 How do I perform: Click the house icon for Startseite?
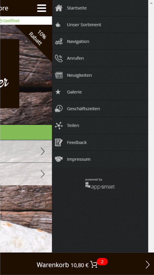[x=59, y=8]
